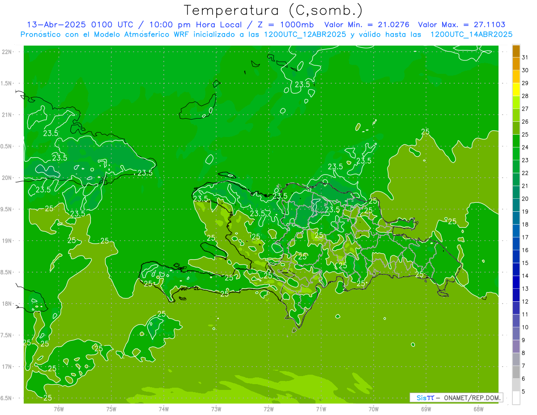Click the '74W' longitude axis label
537x415 pixels.
coord(164,409)
